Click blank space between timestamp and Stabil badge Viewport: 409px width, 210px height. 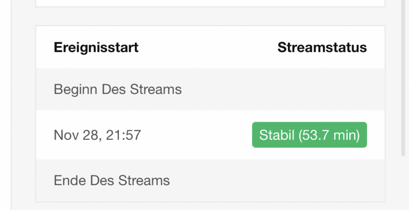pos(196,135)
